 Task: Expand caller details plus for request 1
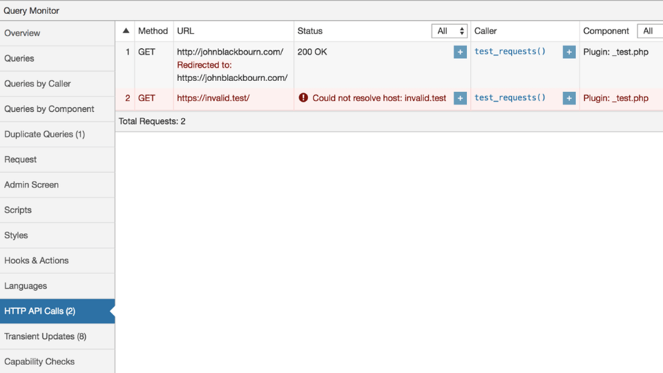(x=569, y=52)
